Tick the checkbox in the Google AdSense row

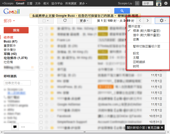41,105
